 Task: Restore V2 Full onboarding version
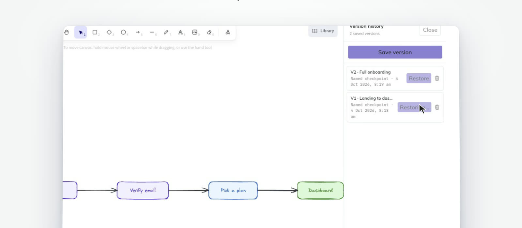[419, 78]
